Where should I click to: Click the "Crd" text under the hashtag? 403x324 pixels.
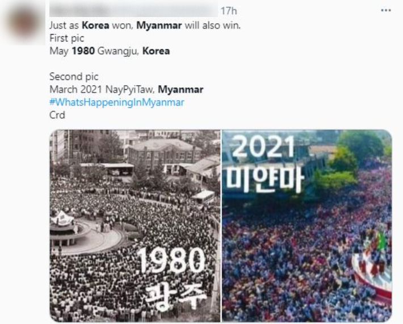click(57, 115)
